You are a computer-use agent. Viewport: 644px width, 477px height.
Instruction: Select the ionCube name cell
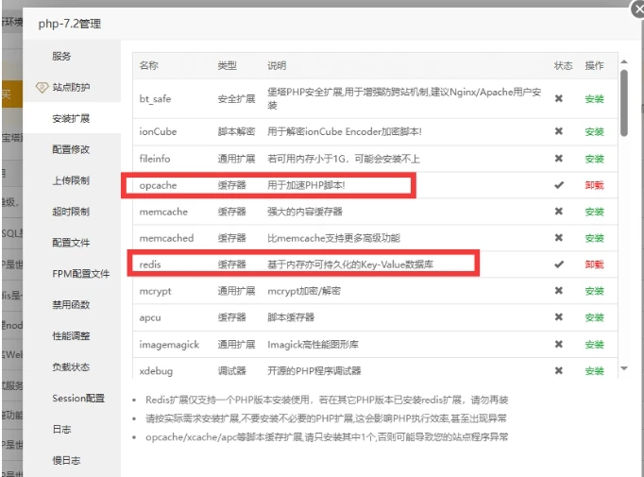click(158, 132)
